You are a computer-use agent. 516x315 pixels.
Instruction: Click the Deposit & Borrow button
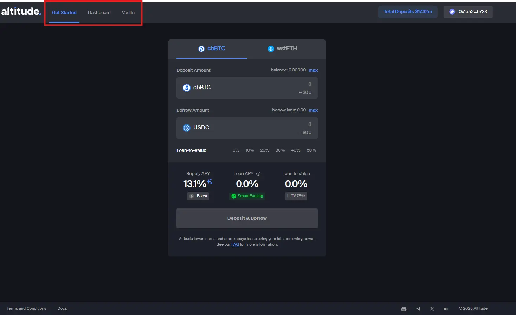[247, 218]
